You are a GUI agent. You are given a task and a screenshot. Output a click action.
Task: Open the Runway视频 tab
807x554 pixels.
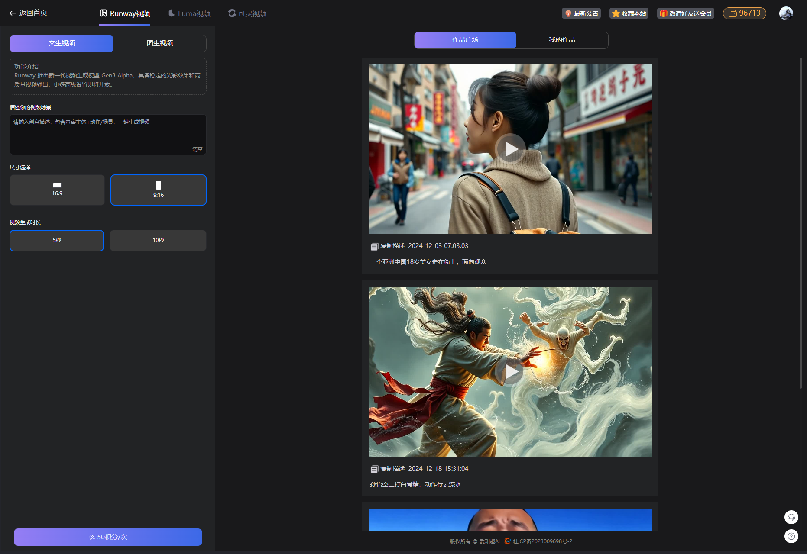[125, 13]
